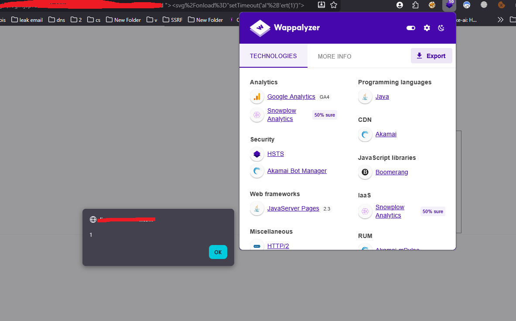Click the fox extension icon in toolbar
This screenshot has height=321, width=516.
tap(432, 5)
